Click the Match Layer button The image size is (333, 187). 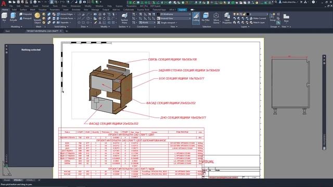[257, 22]
